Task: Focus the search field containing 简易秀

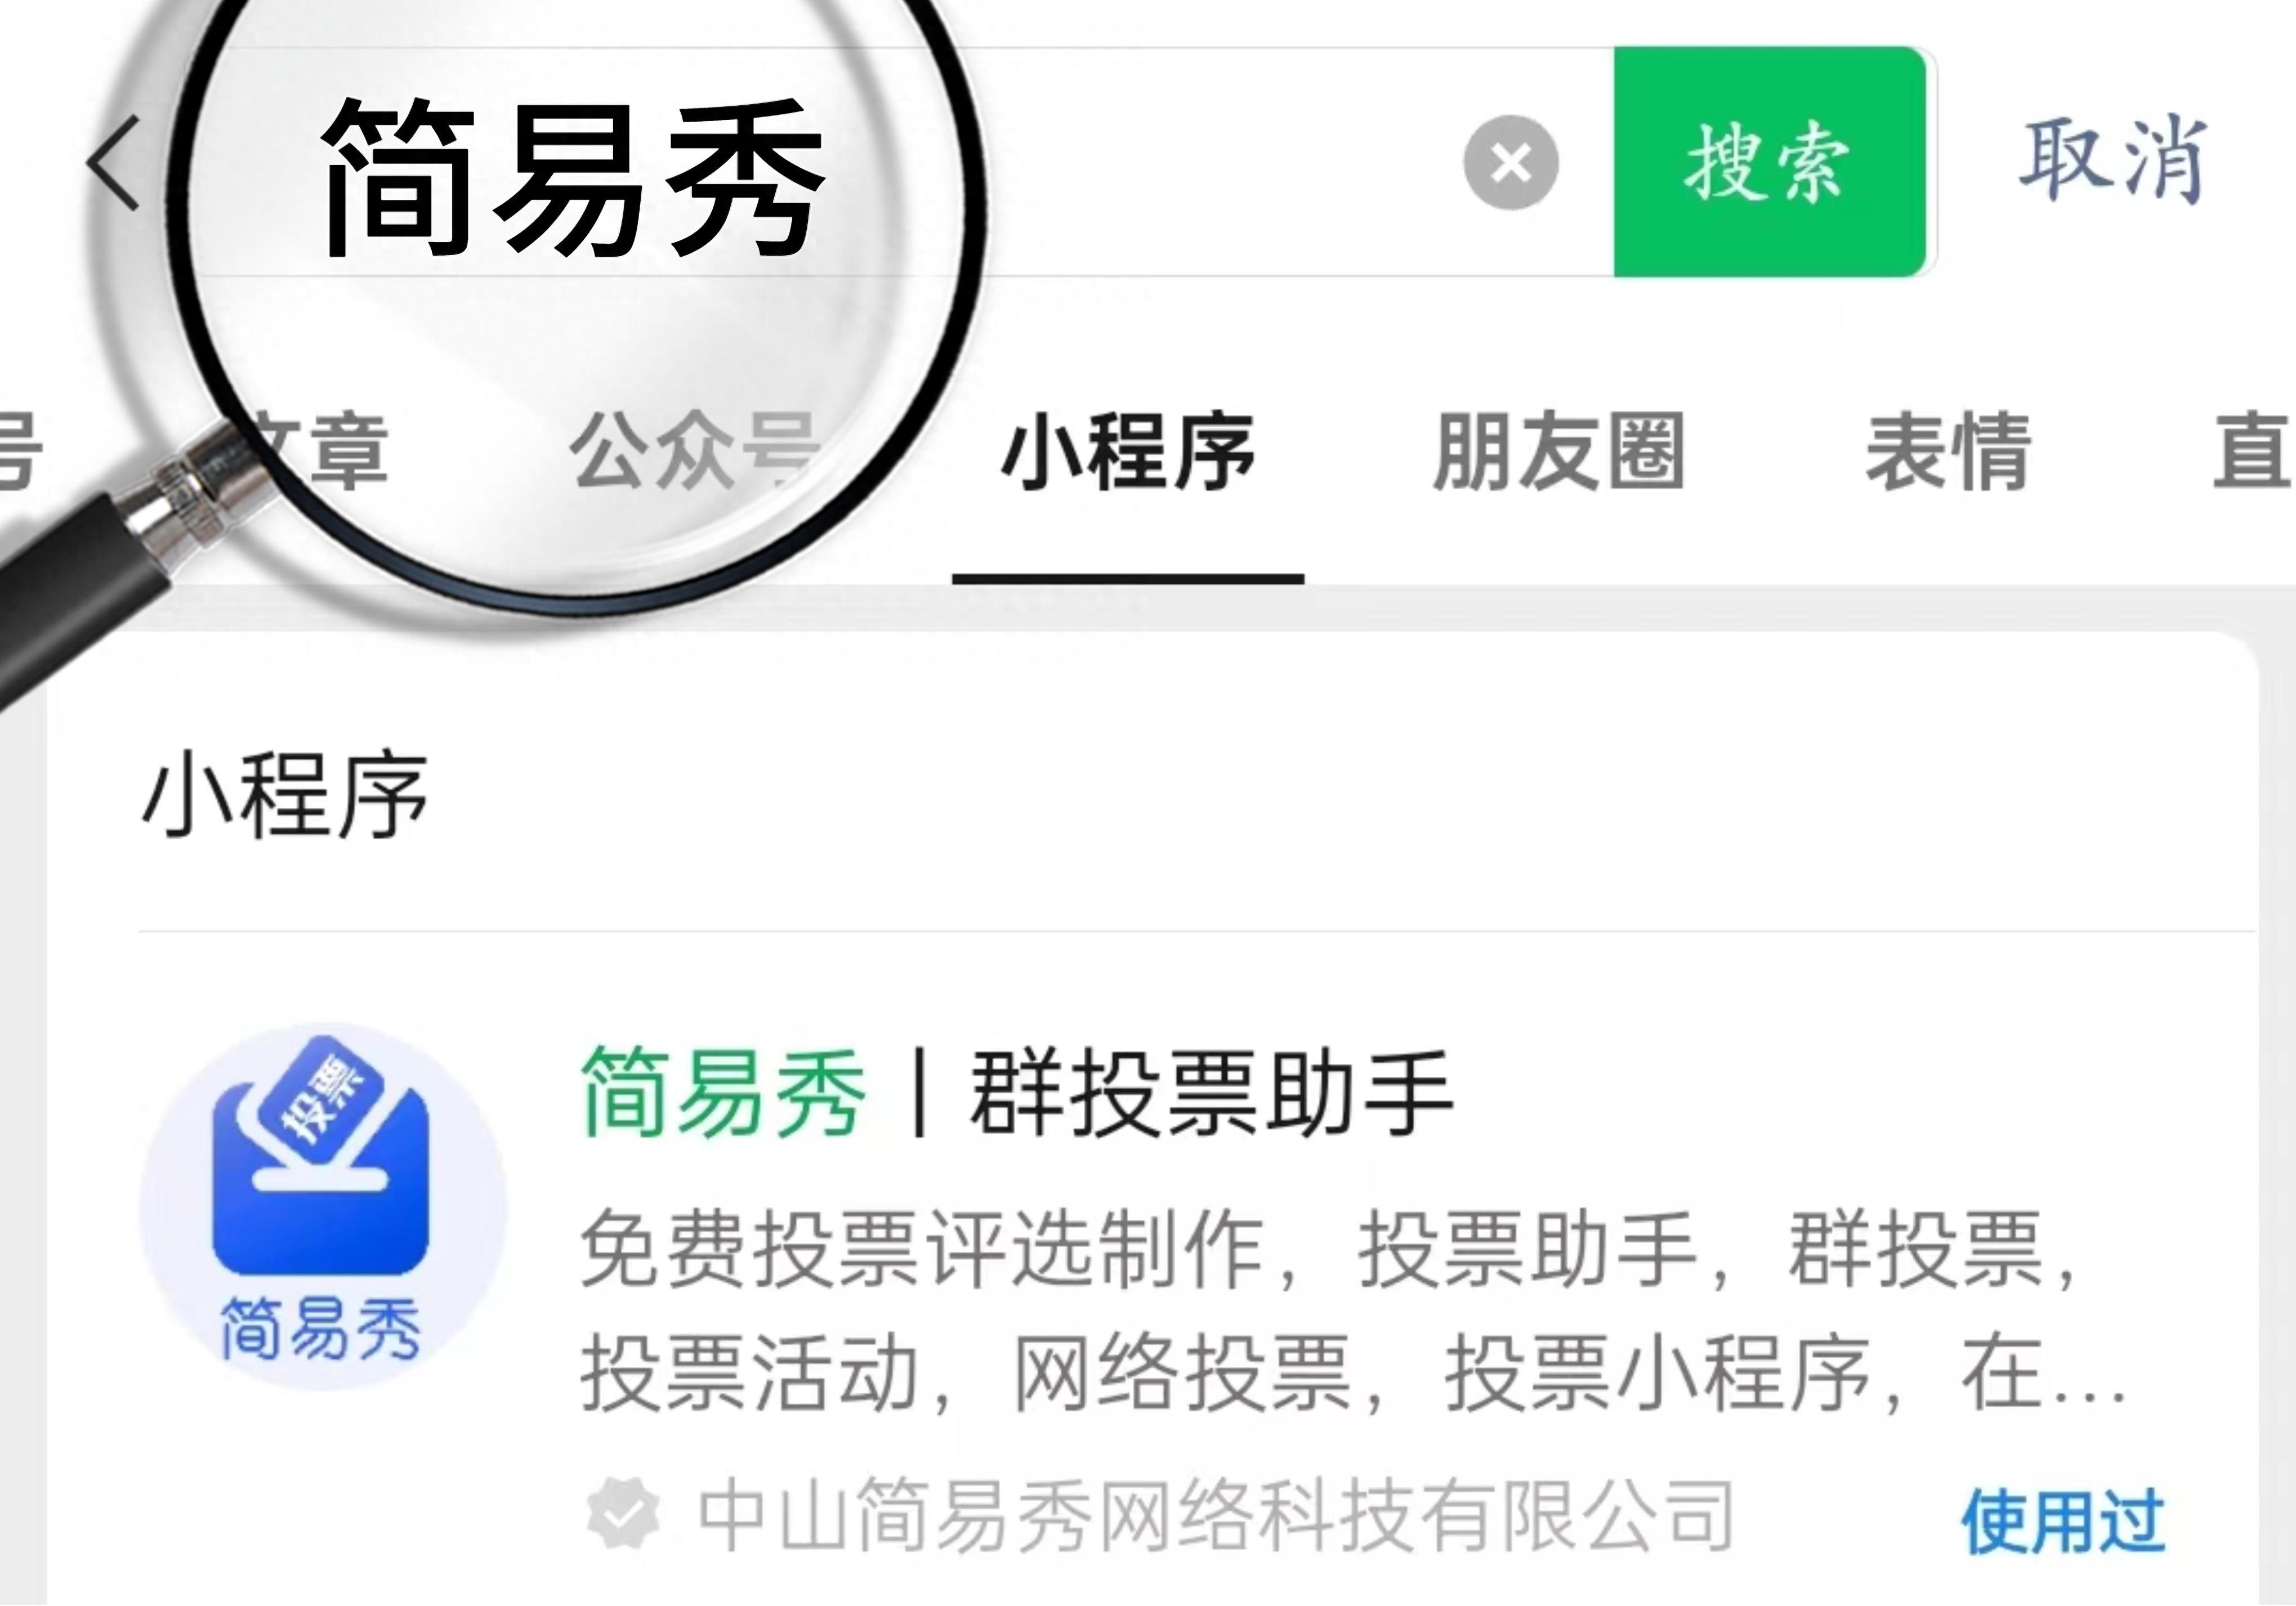Action: click(x=896, y=162)
